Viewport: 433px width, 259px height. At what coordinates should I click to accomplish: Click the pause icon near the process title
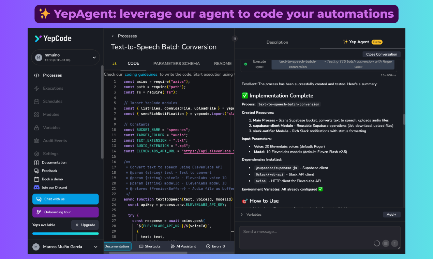pos(234,39)
